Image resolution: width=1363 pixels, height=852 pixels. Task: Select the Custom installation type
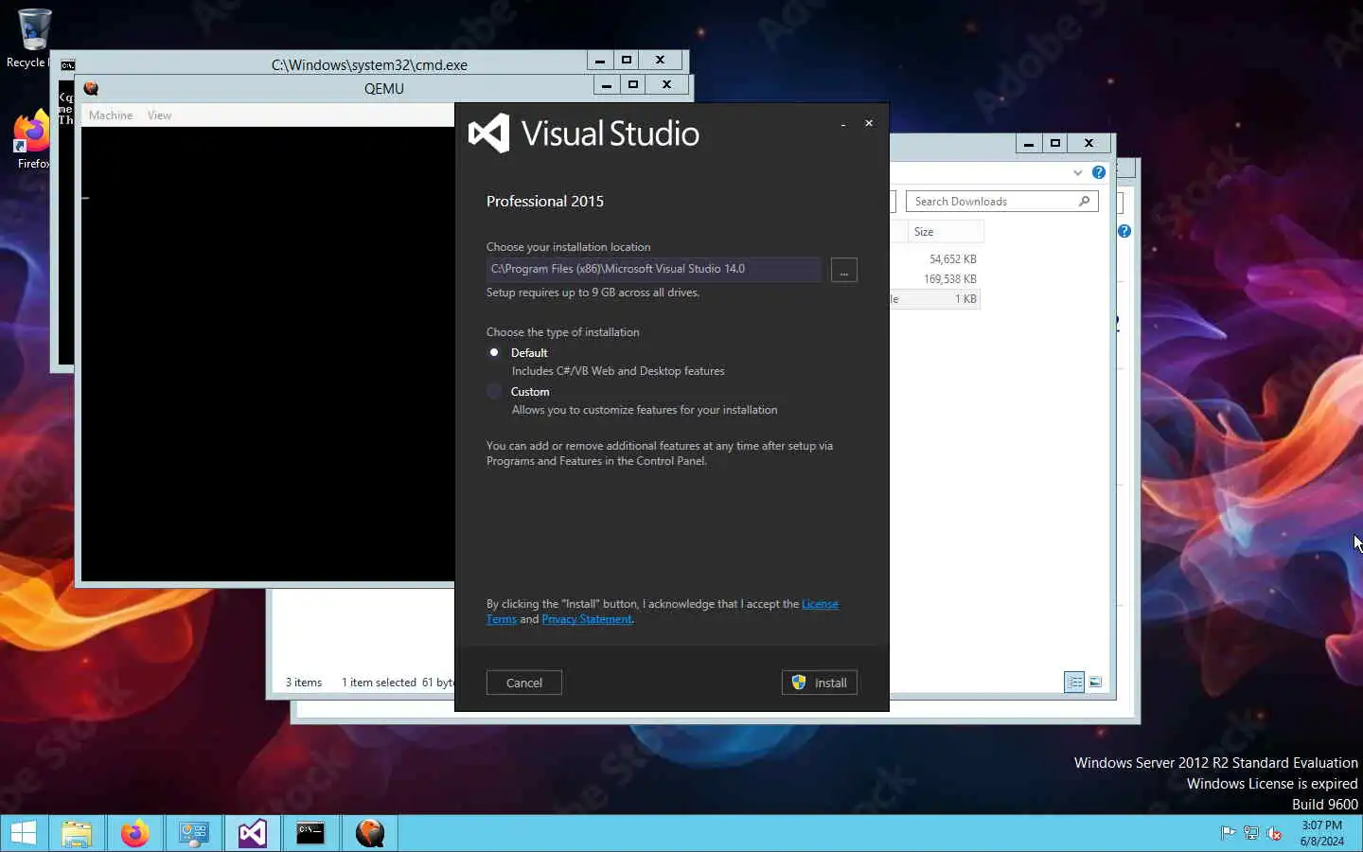493,391
